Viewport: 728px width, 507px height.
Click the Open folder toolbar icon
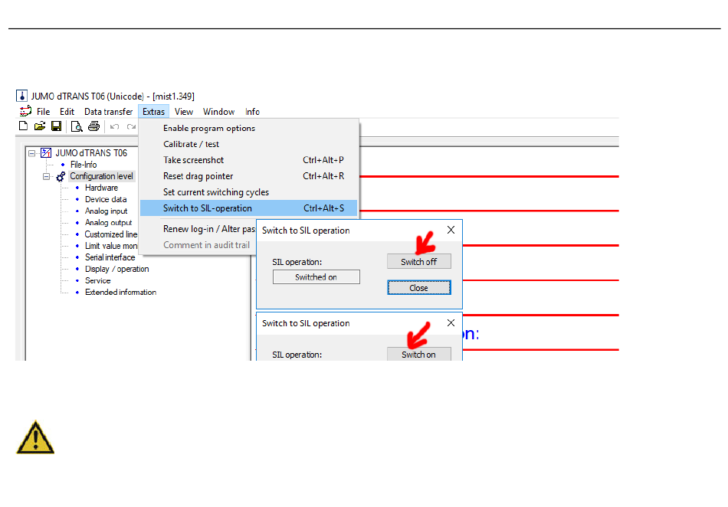click(x=40, y=126)
